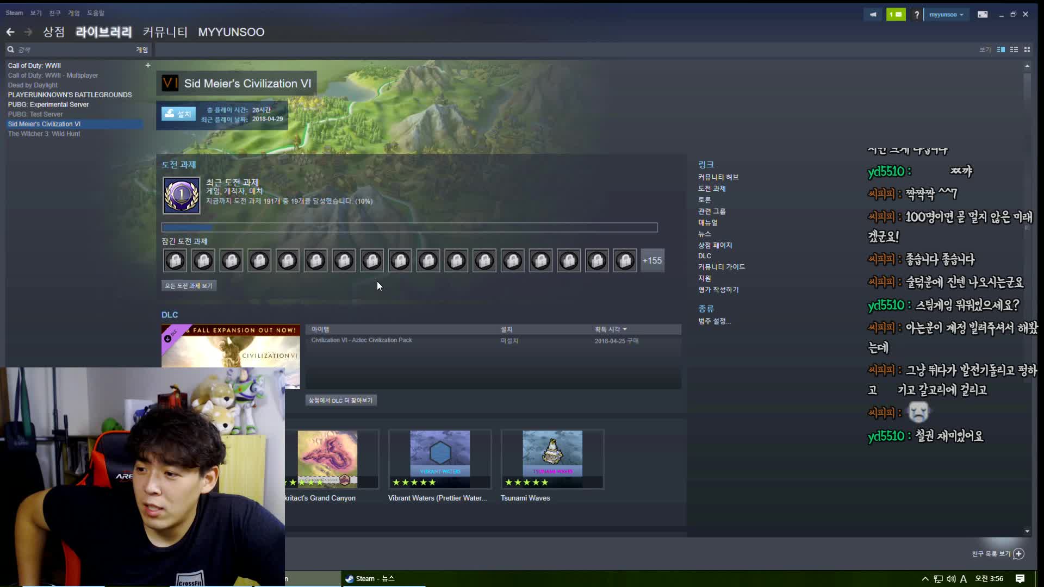Open the 게임 menu in menu bar

click(x=74, y=13)
